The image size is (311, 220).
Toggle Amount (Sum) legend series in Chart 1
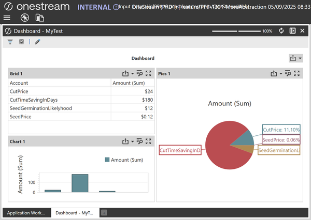coord(123,160)
